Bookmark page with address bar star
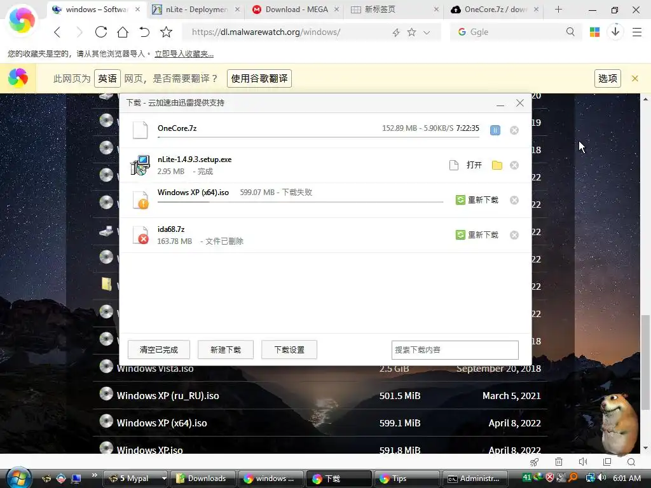Image resolution: width=651 pixels, height=488 pixels. 411,32
